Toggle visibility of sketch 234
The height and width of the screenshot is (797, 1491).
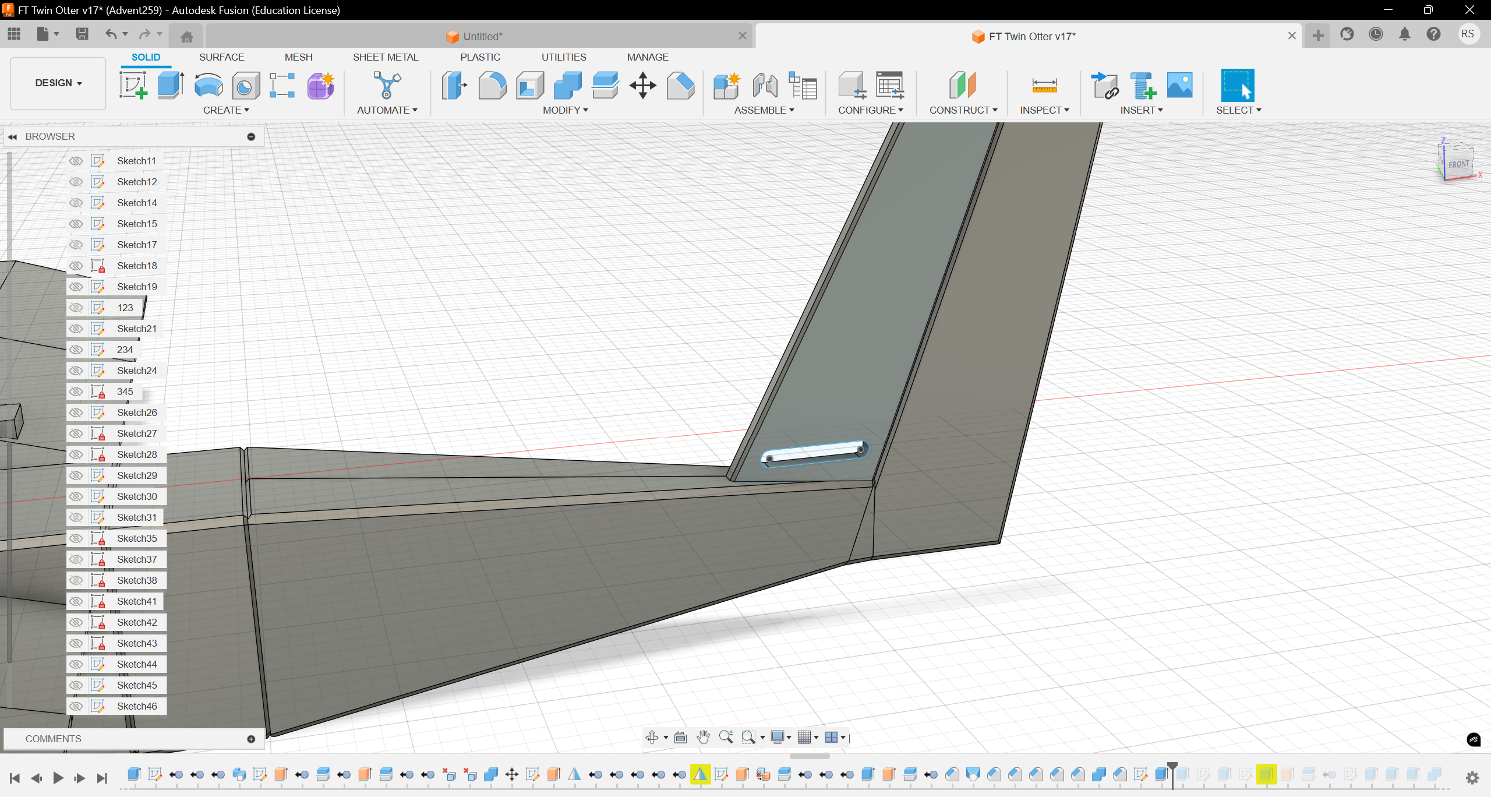[x=76, y=350]
